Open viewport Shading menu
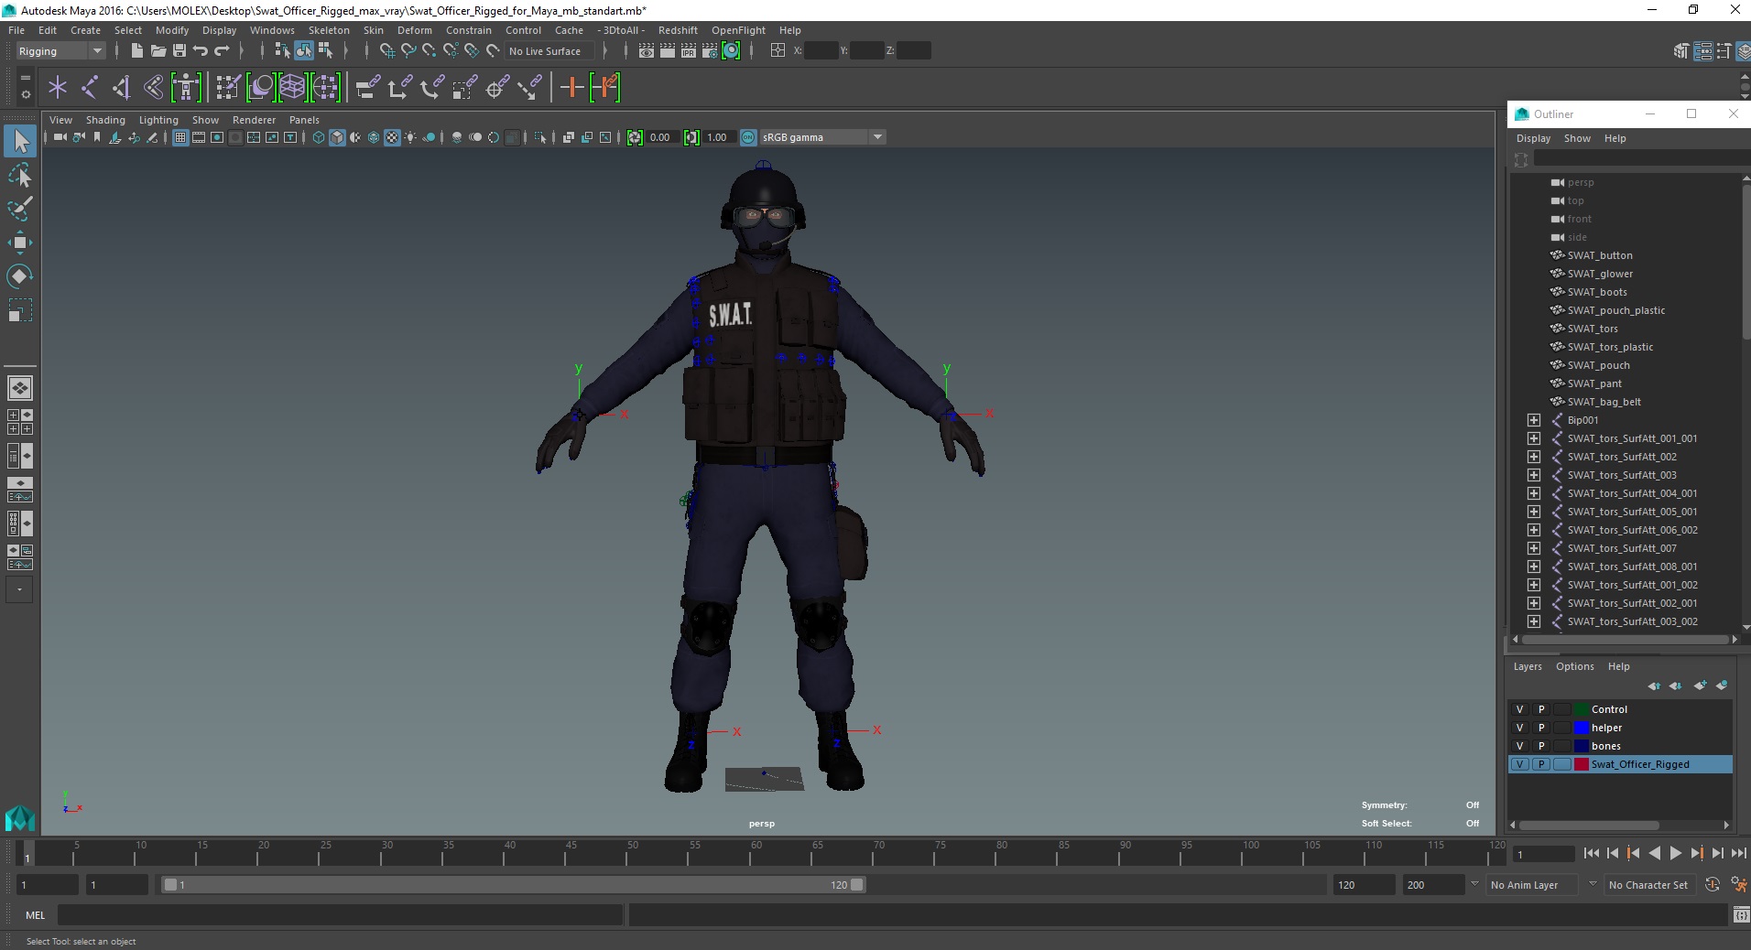 (x=105, y=120)
